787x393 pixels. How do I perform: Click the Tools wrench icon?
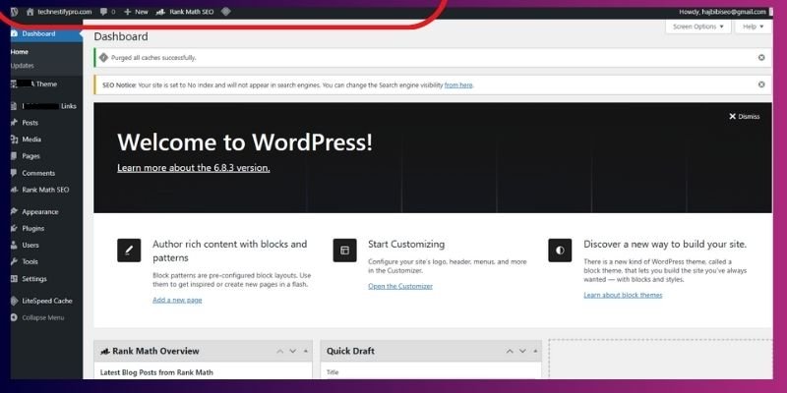[15, 261]
